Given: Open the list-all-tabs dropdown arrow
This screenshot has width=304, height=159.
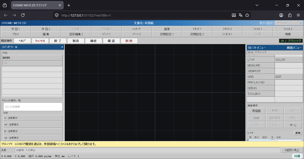Looking at the screenshot, I should coord(257,5).
